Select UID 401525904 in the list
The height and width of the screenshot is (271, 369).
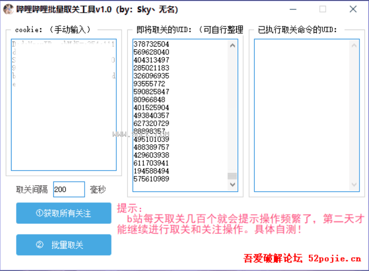[x=151, y=108]
